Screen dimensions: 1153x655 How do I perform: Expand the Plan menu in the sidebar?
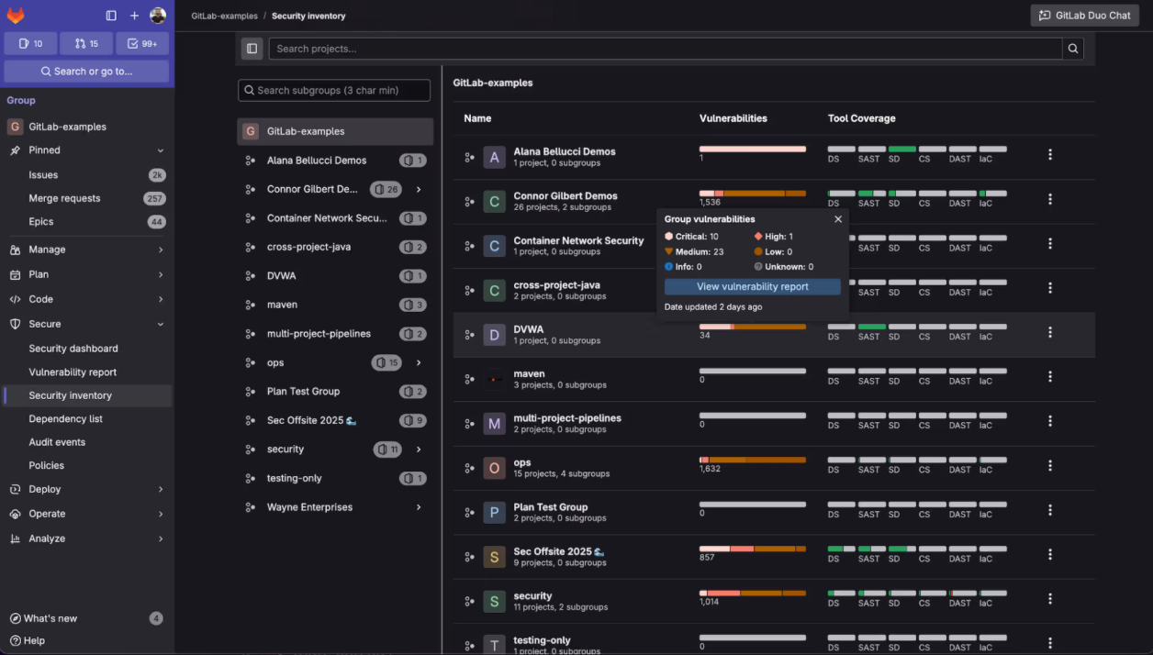pos(161,274)
